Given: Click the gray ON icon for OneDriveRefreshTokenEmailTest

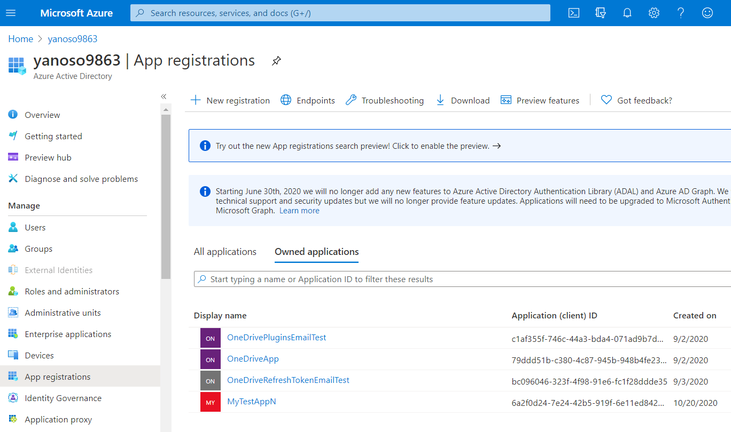Looking at the screenshot, I should pos(211,381).
